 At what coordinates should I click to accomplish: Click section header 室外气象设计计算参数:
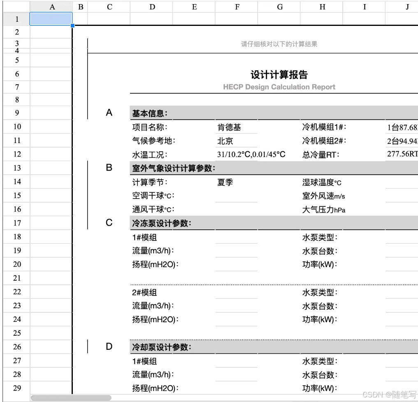pos(174,169)
